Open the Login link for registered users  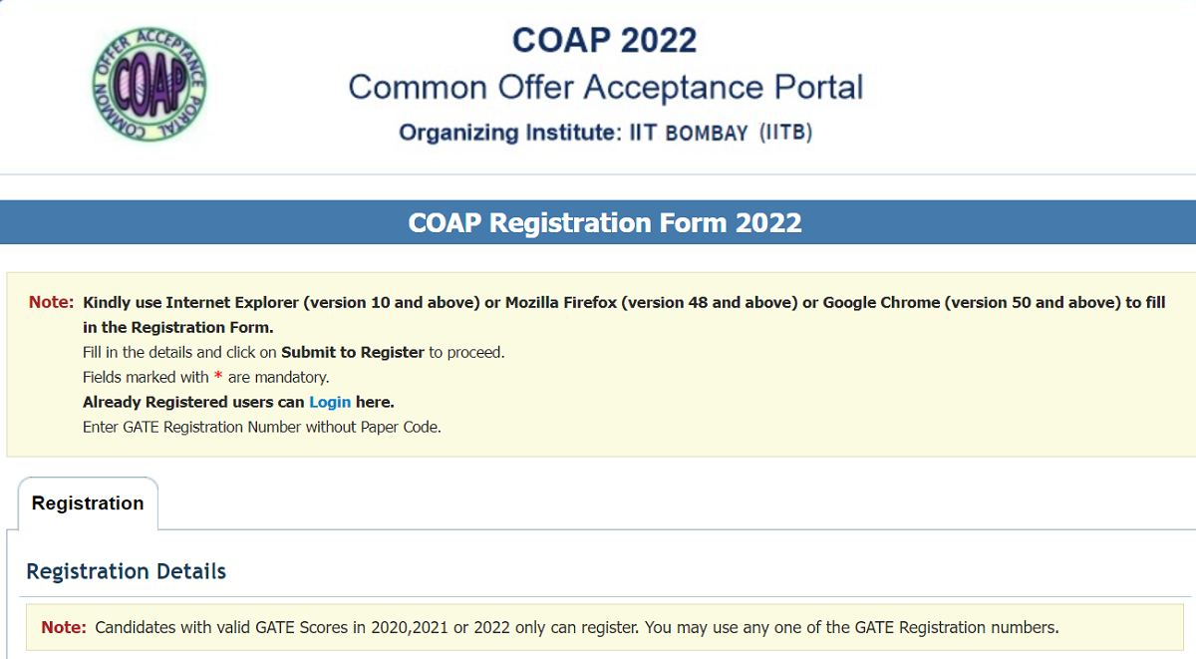pyautogui.click(x=330, y=402)
